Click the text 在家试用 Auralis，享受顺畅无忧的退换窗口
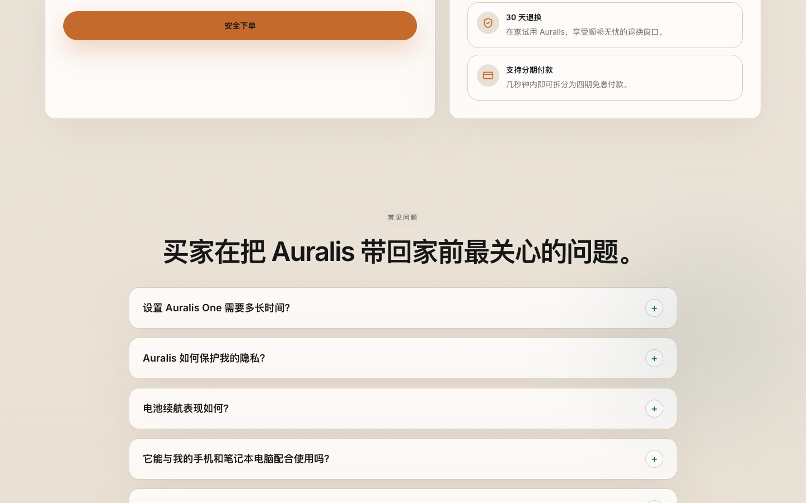Viewport: 806px width, 503px height. [x=586, y=32]
